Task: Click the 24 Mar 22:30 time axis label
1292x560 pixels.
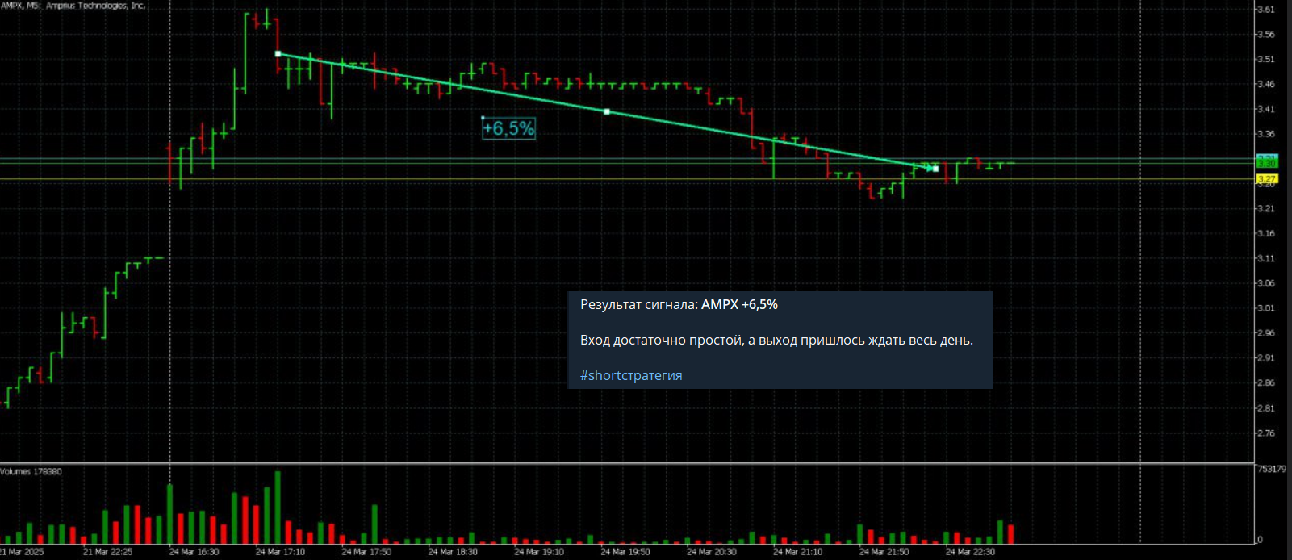Action: pos(972,552)
